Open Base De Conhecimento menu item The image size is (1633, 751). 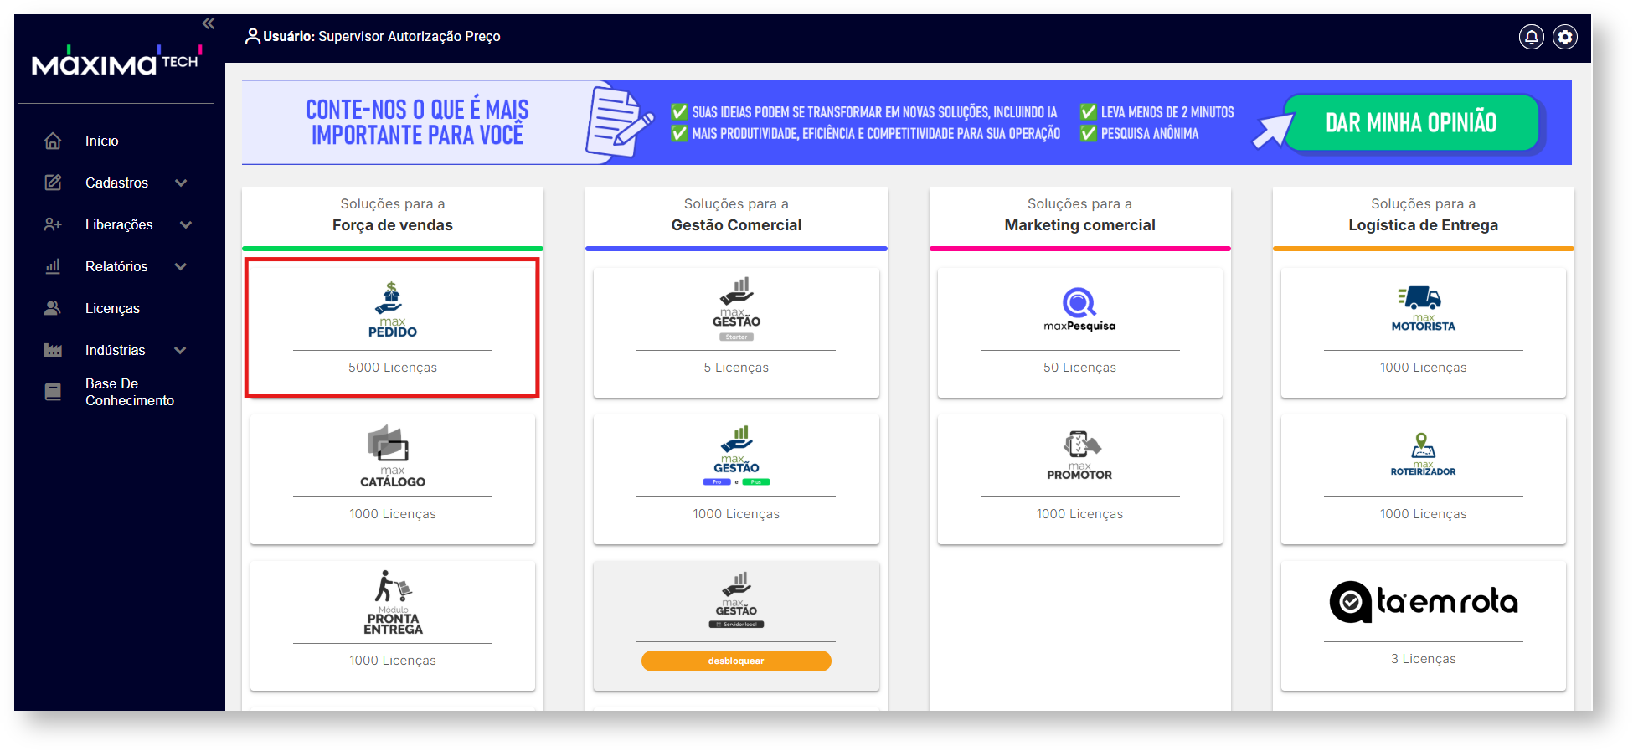pos(130,392)
